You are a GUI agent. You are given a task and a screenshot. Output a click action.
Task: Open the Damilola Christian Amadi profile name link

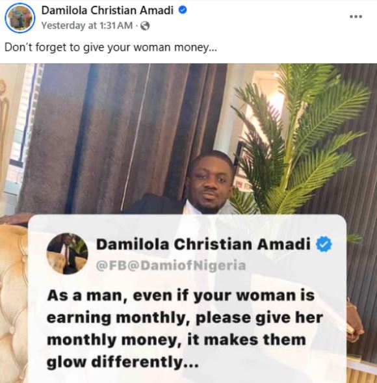point(107,10)
